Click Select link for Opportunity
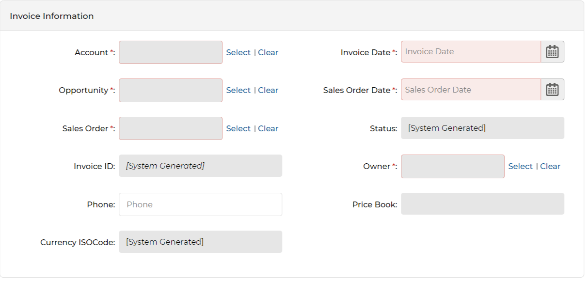588x281 pixels. point(238,90)
